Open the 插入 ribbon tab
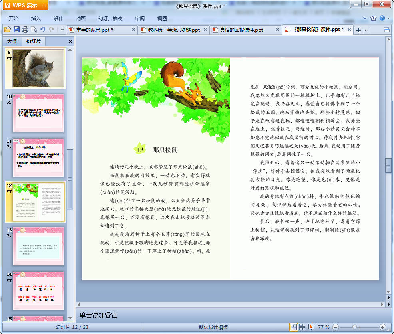Screen dimensions: 394x334 tap(36, 19)
